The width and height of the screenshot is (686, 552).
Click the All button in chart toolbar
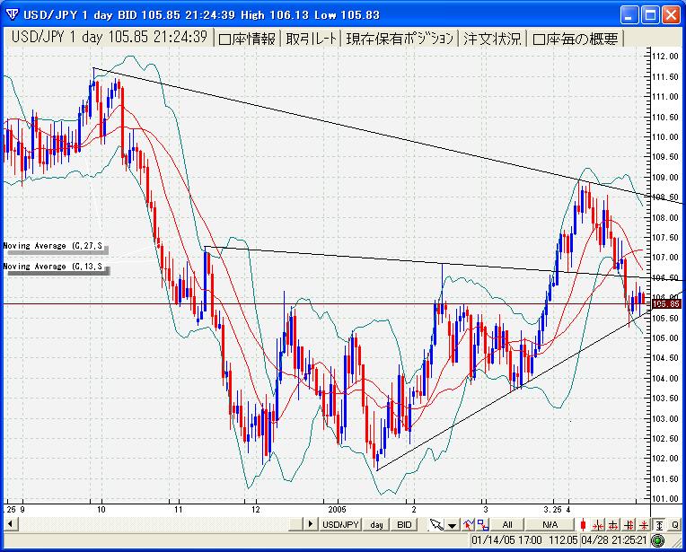[507, 524]
